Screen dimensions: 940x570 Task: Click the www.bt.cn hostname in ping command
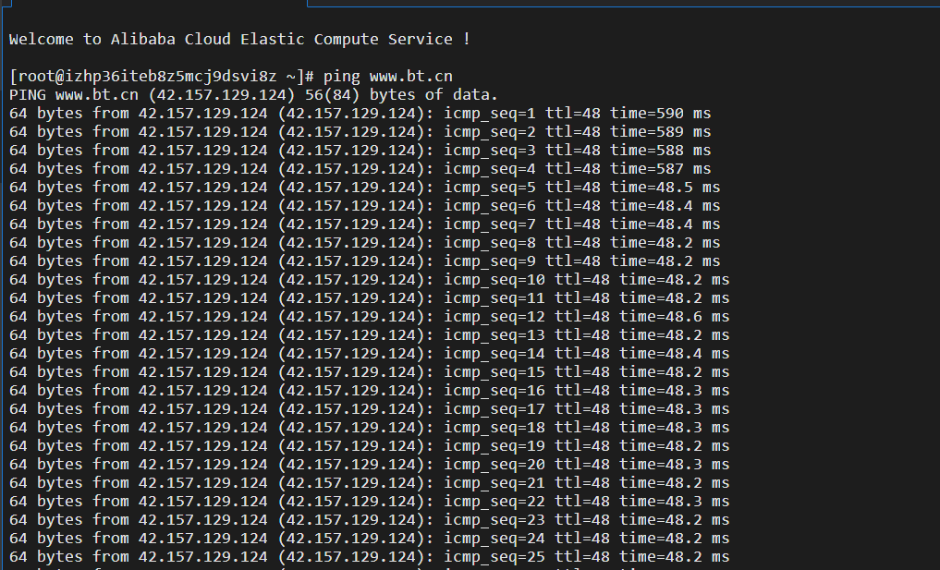coord(410,77)
